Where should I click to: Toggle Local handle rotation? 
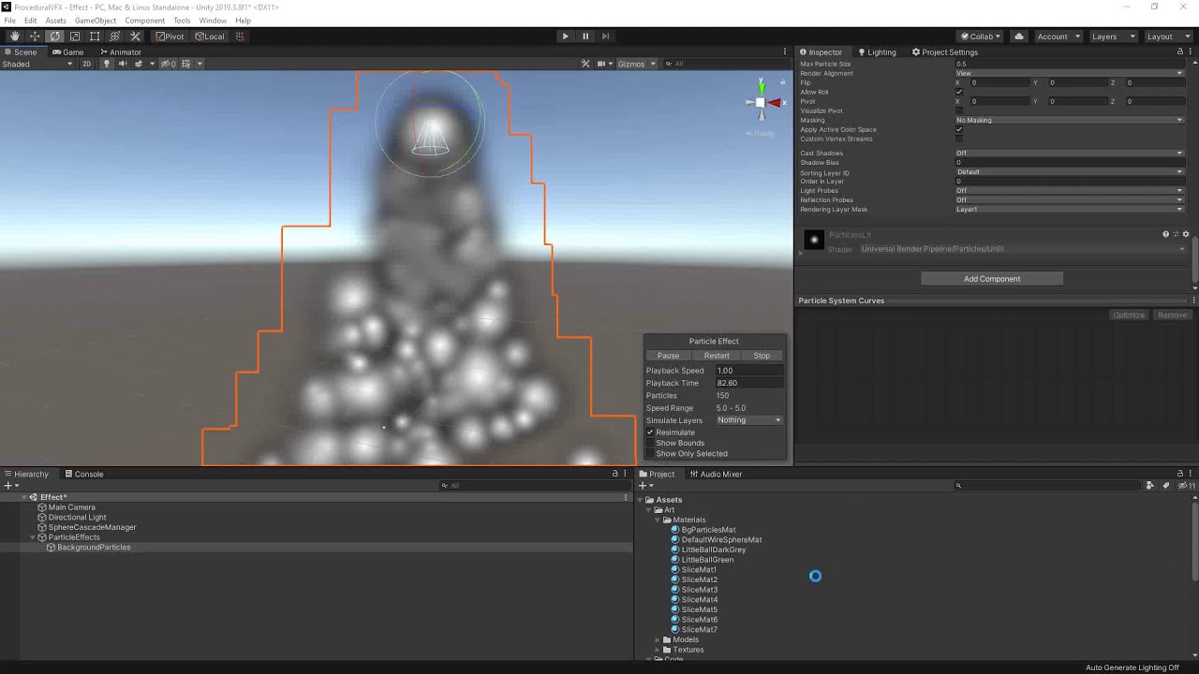[210, 37]
